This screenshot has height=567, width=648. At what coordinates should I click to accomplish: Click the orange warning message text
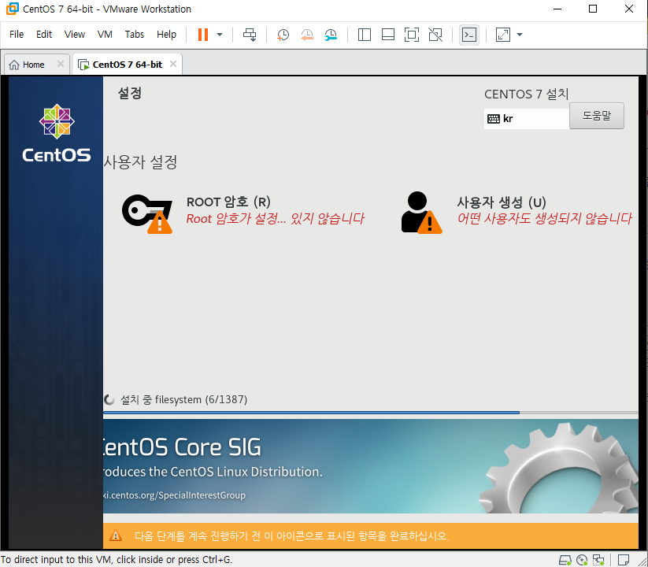click(292, 536)
